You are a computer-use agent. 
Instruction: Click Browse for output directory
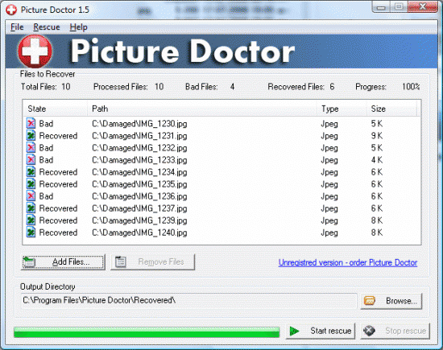391,301
